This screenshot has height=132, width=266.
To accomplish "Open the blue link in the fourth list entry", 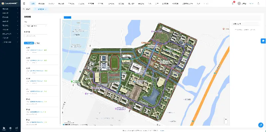I will coord(36,81).
